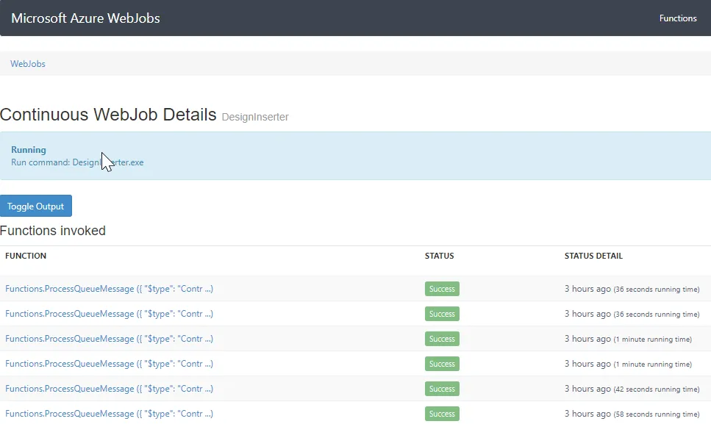The image size is (711, 424).
Task: Click Success badge in 42 seconds row
Action: point(442,389)
